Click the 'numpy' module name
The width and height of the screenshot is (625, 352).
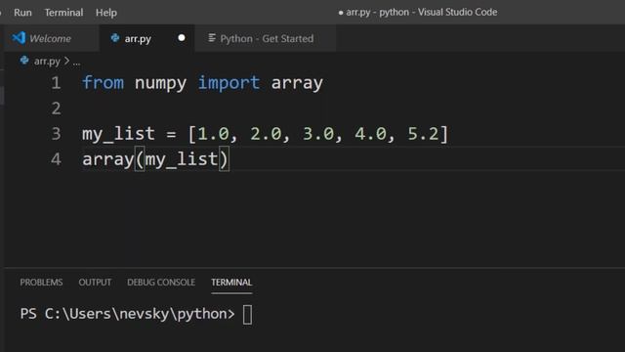160,84
